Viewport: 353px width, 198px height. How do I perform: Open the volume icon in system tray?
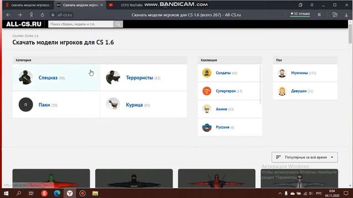tap(311, 193)
